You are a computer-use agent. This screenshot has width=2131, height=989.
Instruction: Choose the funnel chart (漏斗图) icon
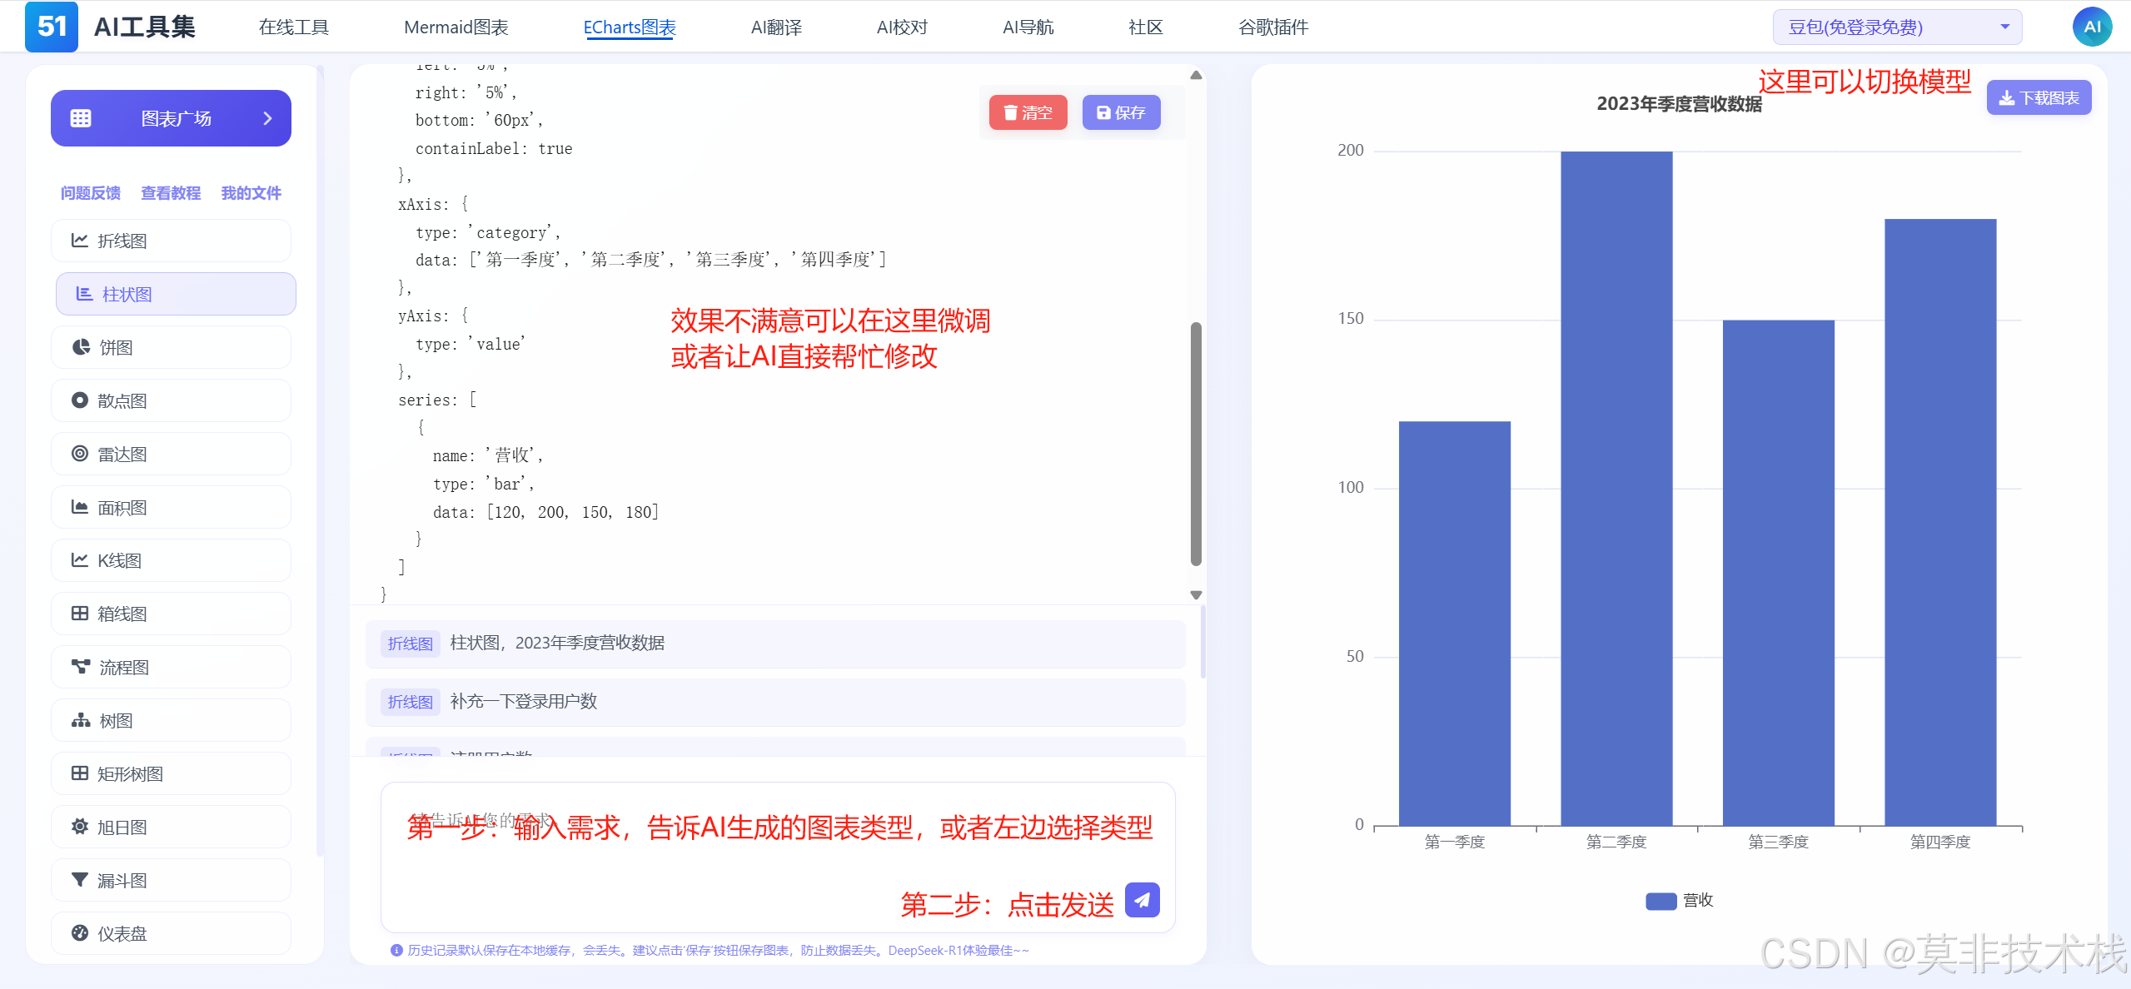tap(80, 880)
